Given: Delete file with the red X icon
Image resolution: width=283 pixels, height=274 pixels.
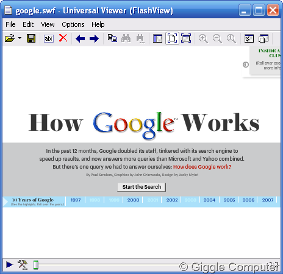Looking at the screenshot, I should tap(63, 38).
